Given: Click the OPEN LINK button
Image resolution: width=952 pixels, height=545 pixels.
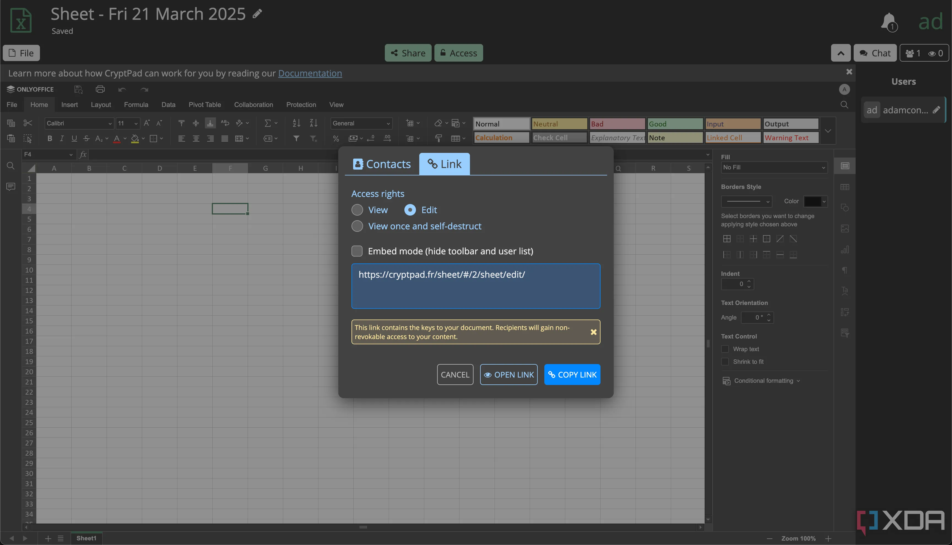Looking at the screenshot, I should (x=509, y=375).
